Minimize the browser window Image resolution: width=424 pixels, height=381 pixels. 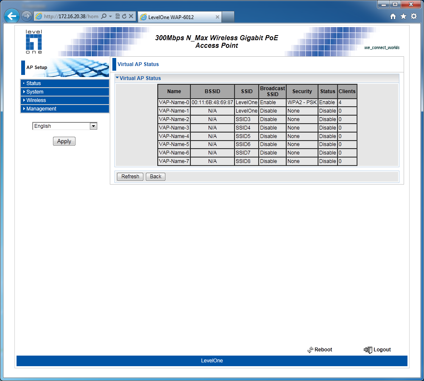[x=383, y=5]
